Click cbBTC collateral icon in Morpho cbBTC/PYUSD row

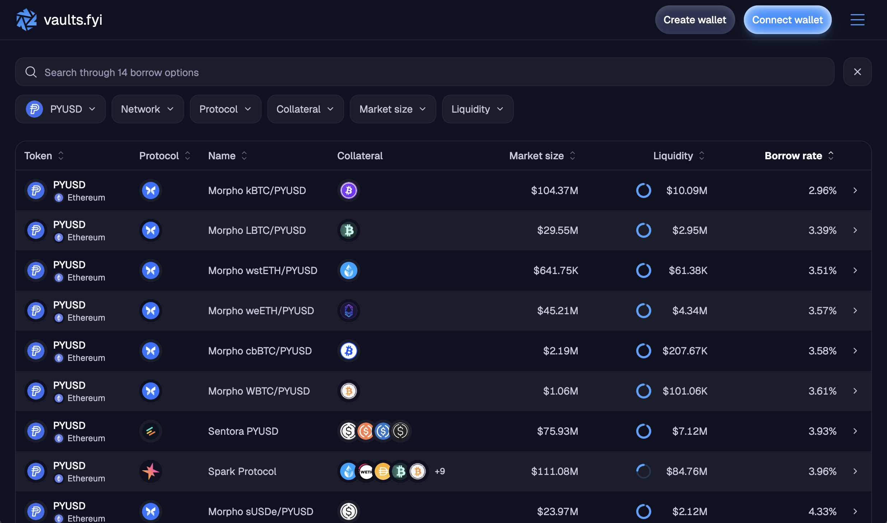(348, 351)
